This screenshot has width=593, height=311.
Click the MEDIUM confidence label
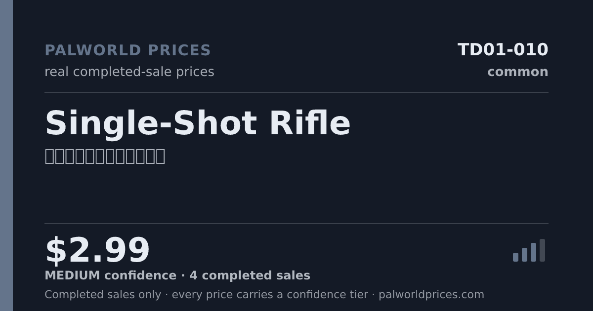click(x=110, y=276)
